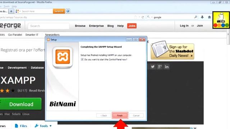The image size is (230, 129).
Task: Open the Help menu in Firefox menu bar
Action: point(14,6)
